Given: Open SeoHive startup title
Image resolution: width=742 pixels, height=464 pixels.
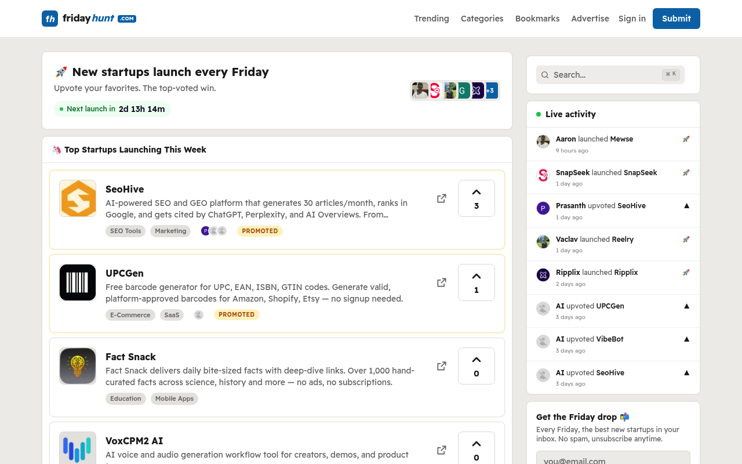Looking at the screenshot, I should point(125,189).
